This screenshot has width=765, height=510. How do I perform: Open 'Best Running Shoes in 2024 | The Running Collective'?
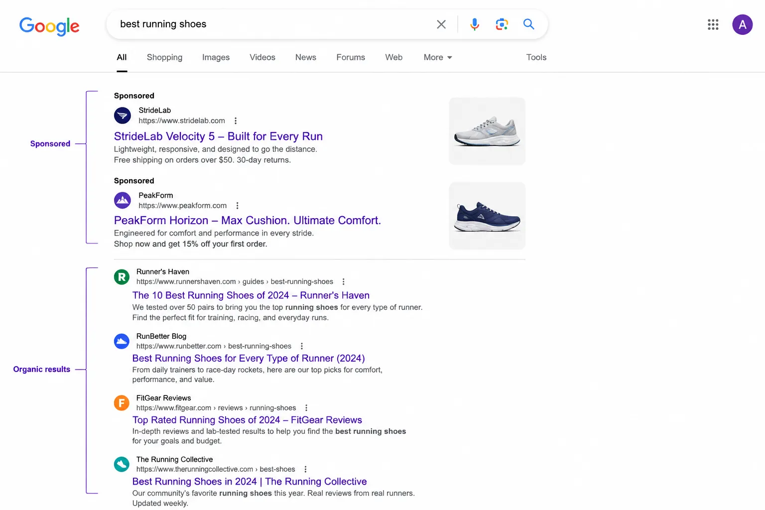click(250, 482)
